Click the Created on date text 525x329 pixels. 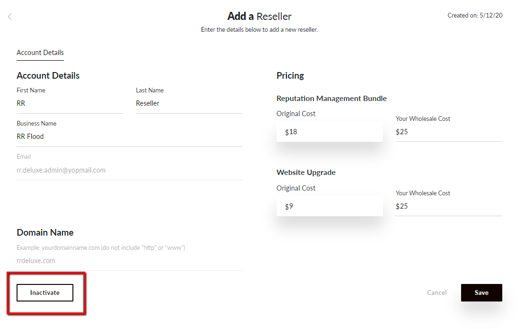(x=475, y=15)
